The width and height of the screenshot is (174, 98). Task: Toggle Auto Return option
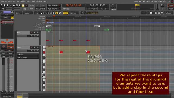pos(54,9)
